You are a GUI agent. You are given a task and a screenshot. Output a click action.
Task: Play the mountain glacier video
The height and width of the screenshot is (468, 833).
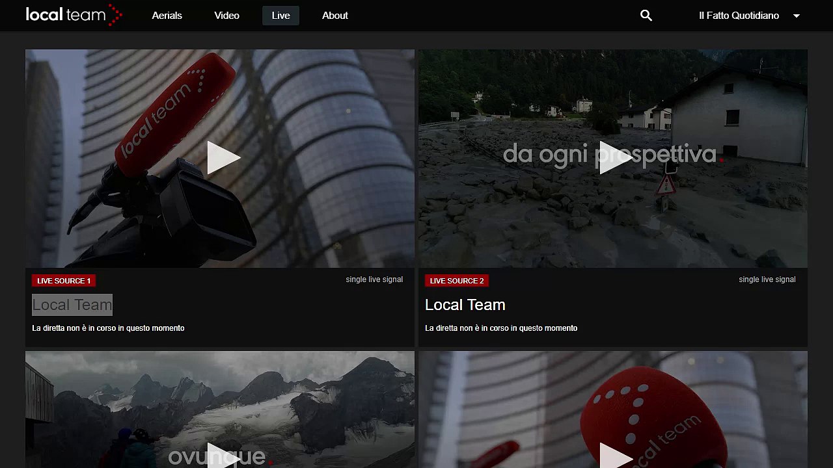[224, 456]
